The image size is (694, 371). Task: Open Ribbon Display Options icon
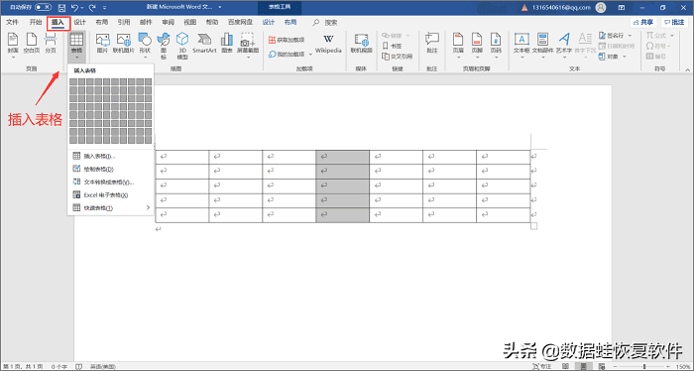[622, 8]
